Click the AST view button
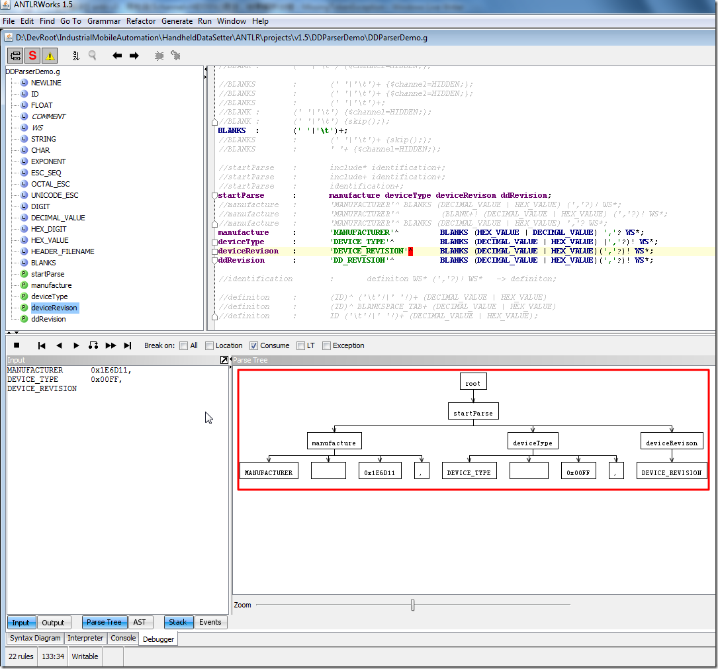Image resolution: width=718 pixels, height=669 pixels. pos(139,622)
